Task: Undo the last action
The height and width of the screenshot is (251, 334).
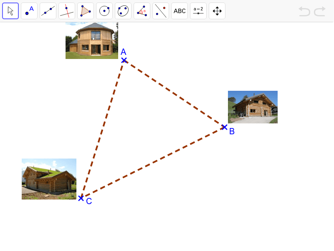Action: point(304,11)
